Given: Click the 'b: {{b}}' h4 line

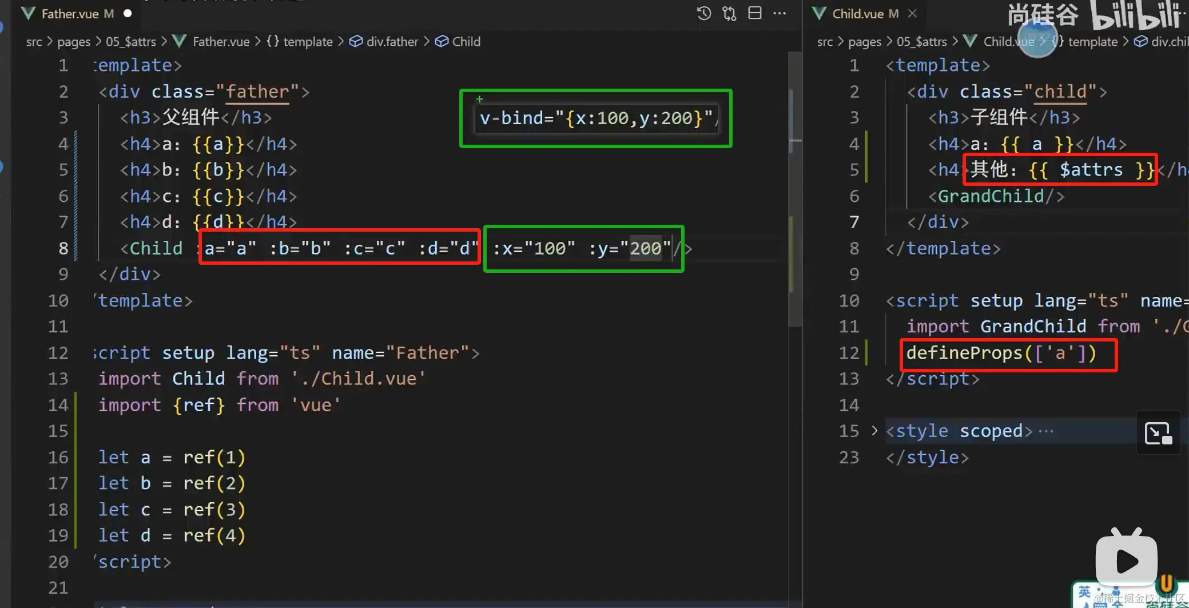Looking at the screenshot, I should pyautogui.click(x=208, y=170).
